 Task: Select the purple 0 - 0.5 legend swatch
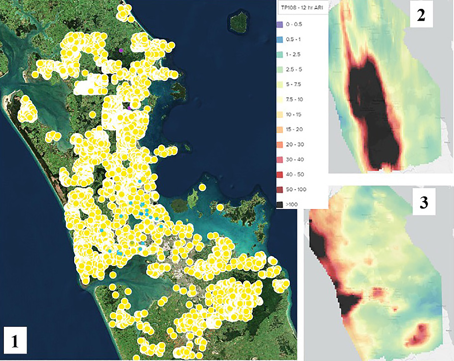tap(280, 24)
